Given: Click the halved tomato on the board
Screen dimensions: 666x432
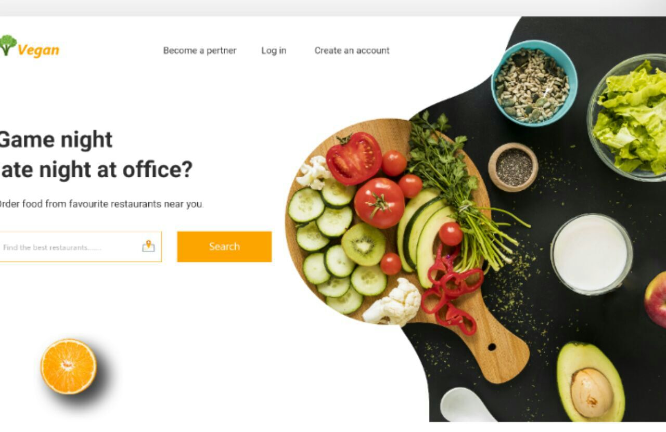Looking at the screenshot, I should (x=354, y=158).
